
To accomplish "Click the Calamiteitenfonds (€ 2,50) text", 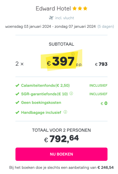I will 45,86.
